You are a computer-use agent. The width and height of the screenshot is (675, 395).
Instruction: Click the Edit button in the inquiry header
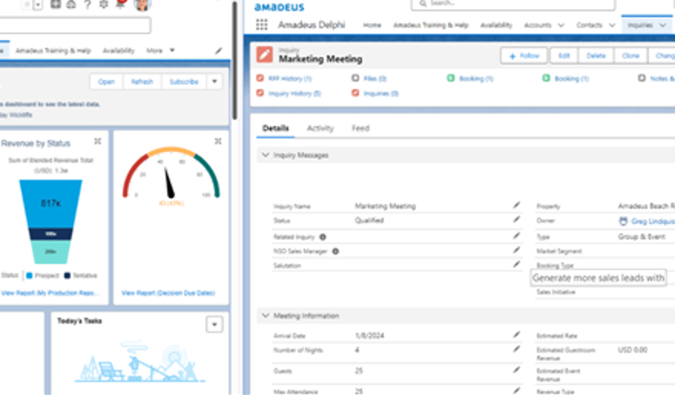coord(564,56)
